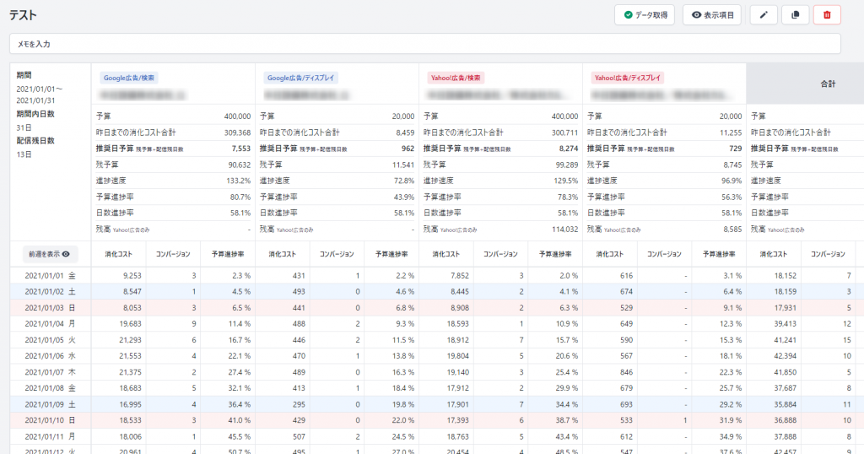Image resolution: width=864 pixels, height=454 pixels.
Task: Click the 期間内日数 31日 value
Action: click(x=24, y=127)
